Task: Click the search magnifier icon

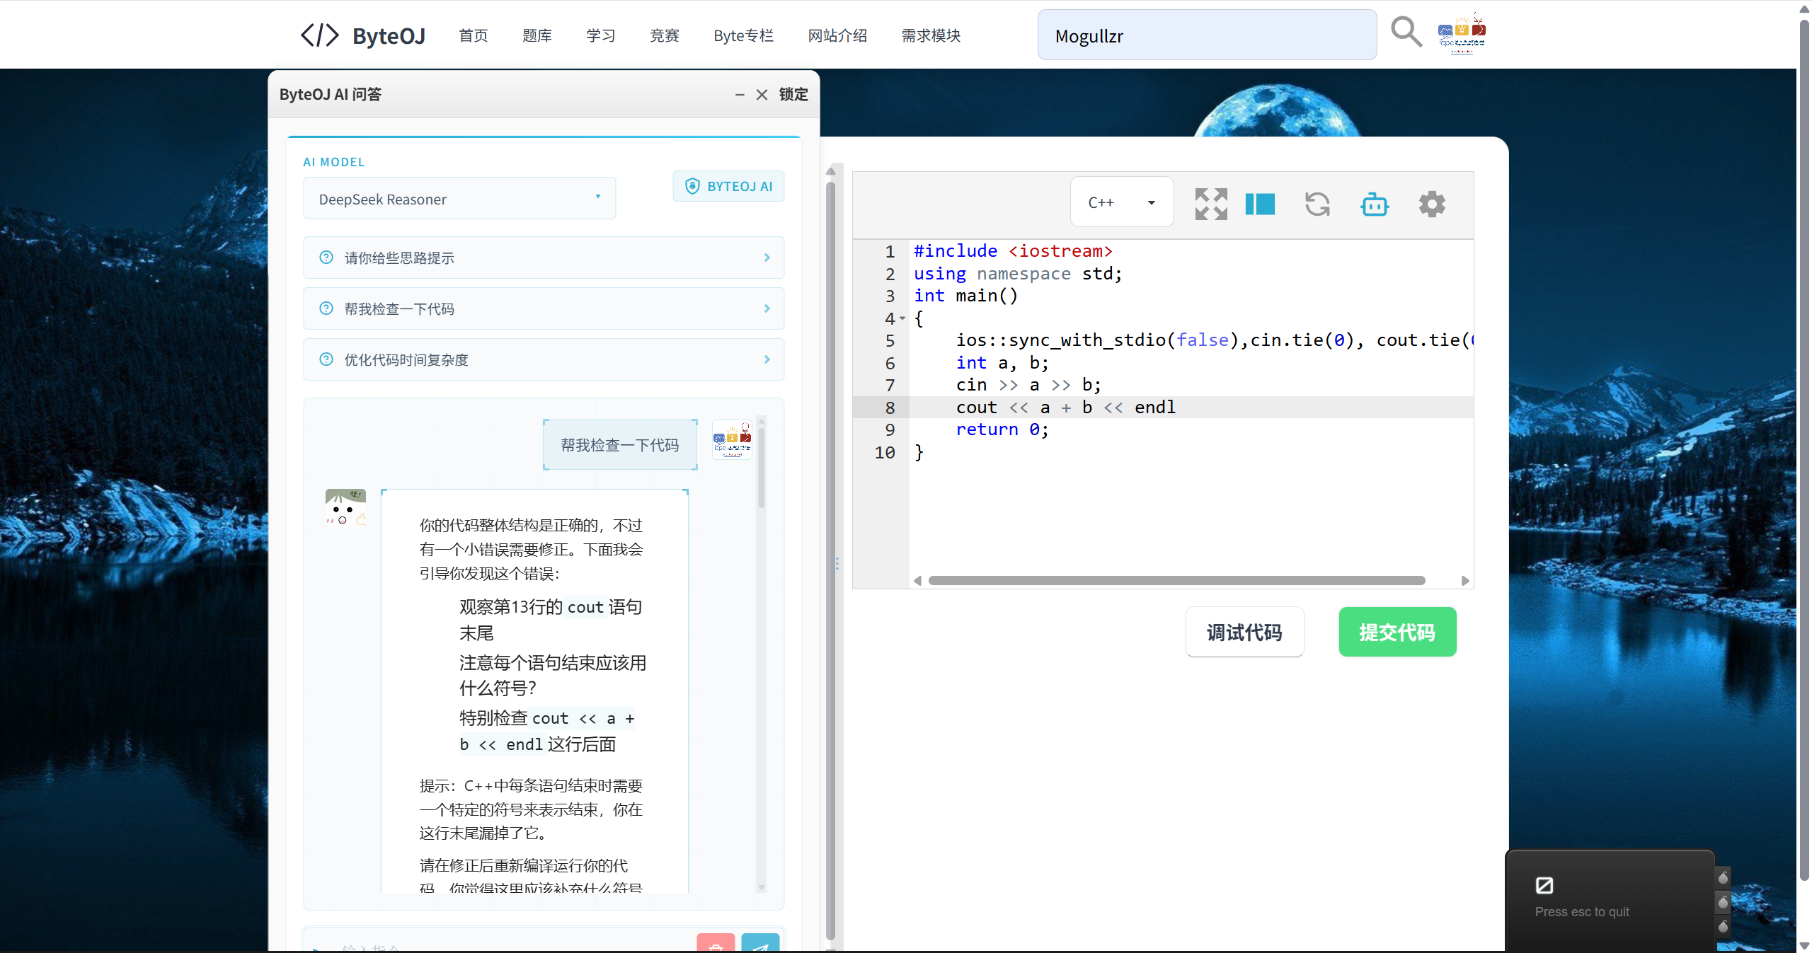Action: click(x=1406, y=33)
